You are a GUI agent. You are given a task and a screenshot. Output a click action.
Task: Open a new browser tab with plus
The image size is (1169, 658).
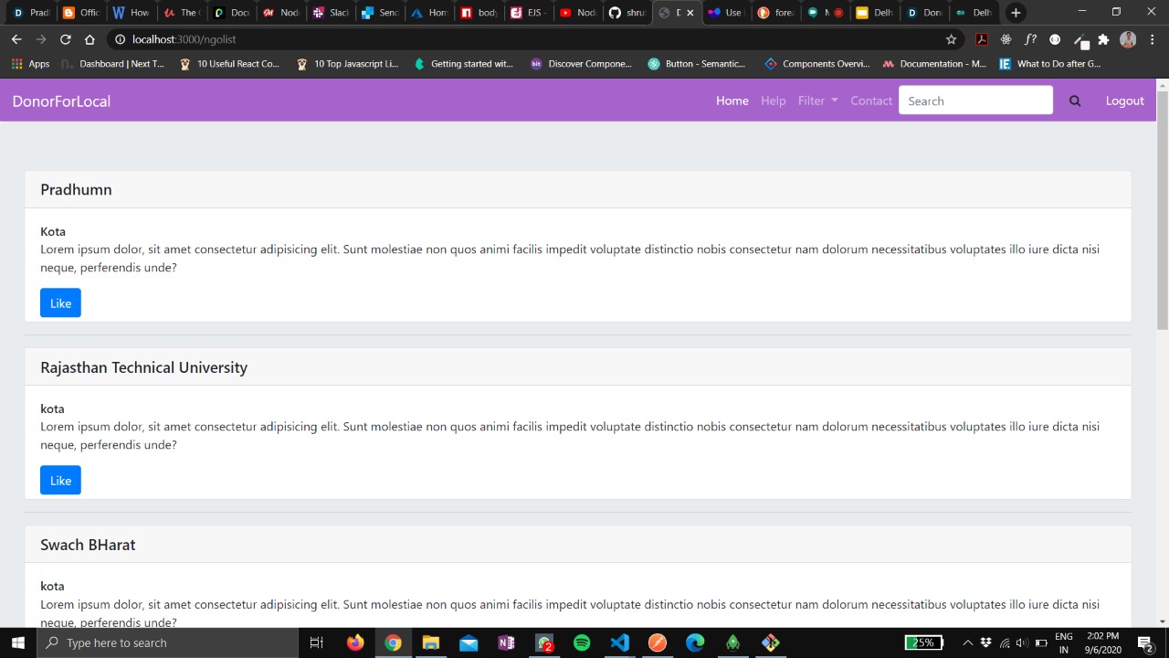click(x=1016, y=13)
